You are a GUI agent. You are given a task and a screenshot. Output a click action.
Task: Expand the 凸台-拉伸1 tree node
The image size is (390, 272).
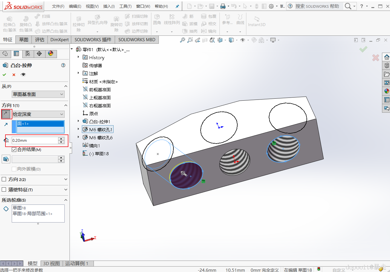[x=78, y=121]
